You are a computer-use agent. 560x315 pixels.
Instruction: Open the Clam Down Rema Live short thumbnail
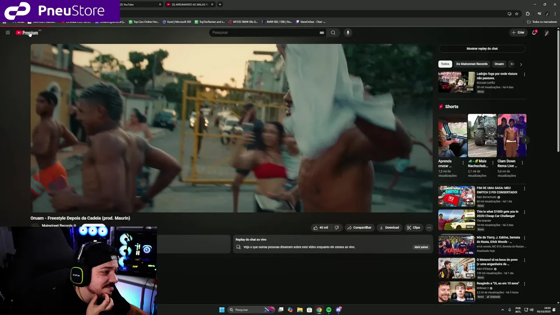[x=512, y=135]
